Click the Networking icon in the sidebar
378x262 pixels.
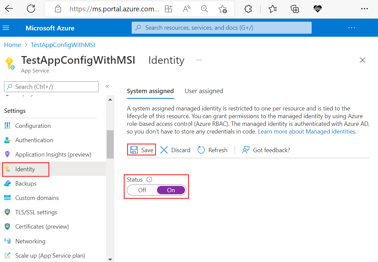click(7, 241)
